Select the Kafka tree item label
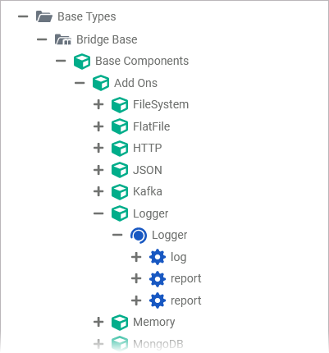 [148, 191]
